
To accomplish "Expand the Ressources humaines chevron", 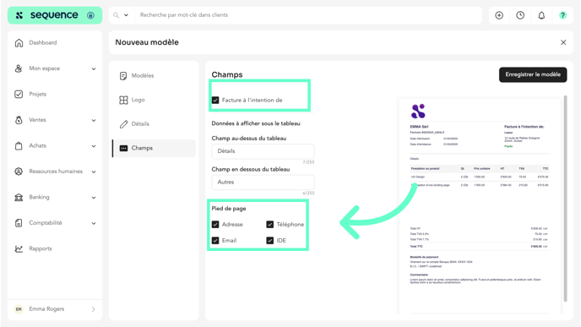I will [94, 172].
